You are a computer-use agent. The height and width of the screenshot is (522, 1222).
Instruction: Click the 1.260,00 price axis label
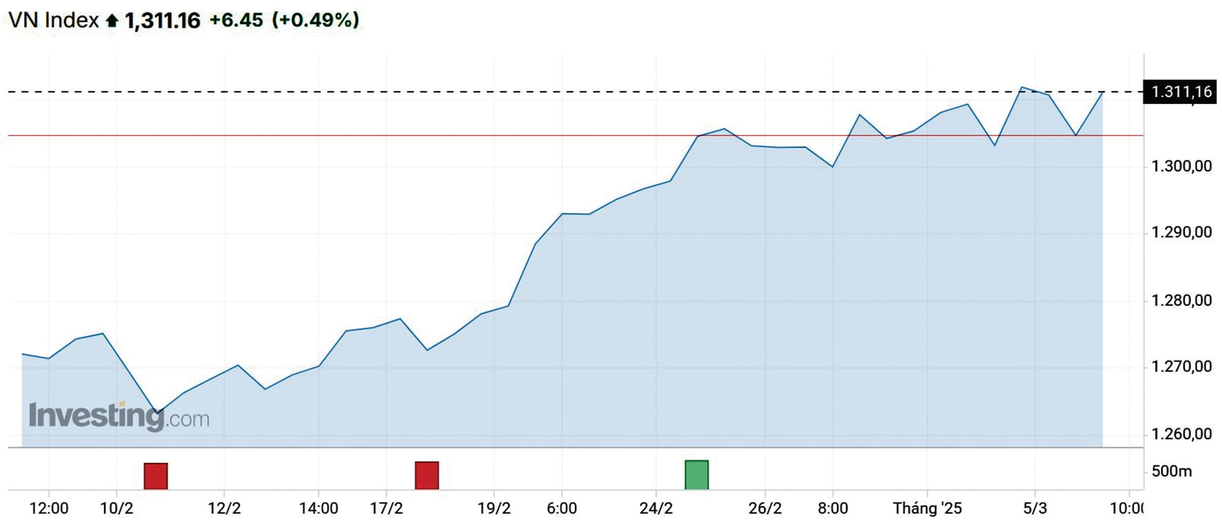pyautogui.click(x=1181, y=434)
